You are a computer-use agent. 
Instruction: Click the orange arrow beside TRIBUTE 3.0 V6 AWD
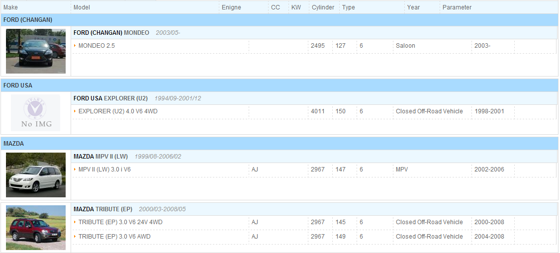pos(75,236)
